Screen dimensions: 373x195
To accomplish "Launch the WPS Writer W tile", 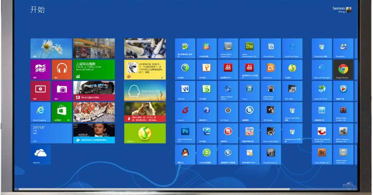I will (x=185, y=91).
